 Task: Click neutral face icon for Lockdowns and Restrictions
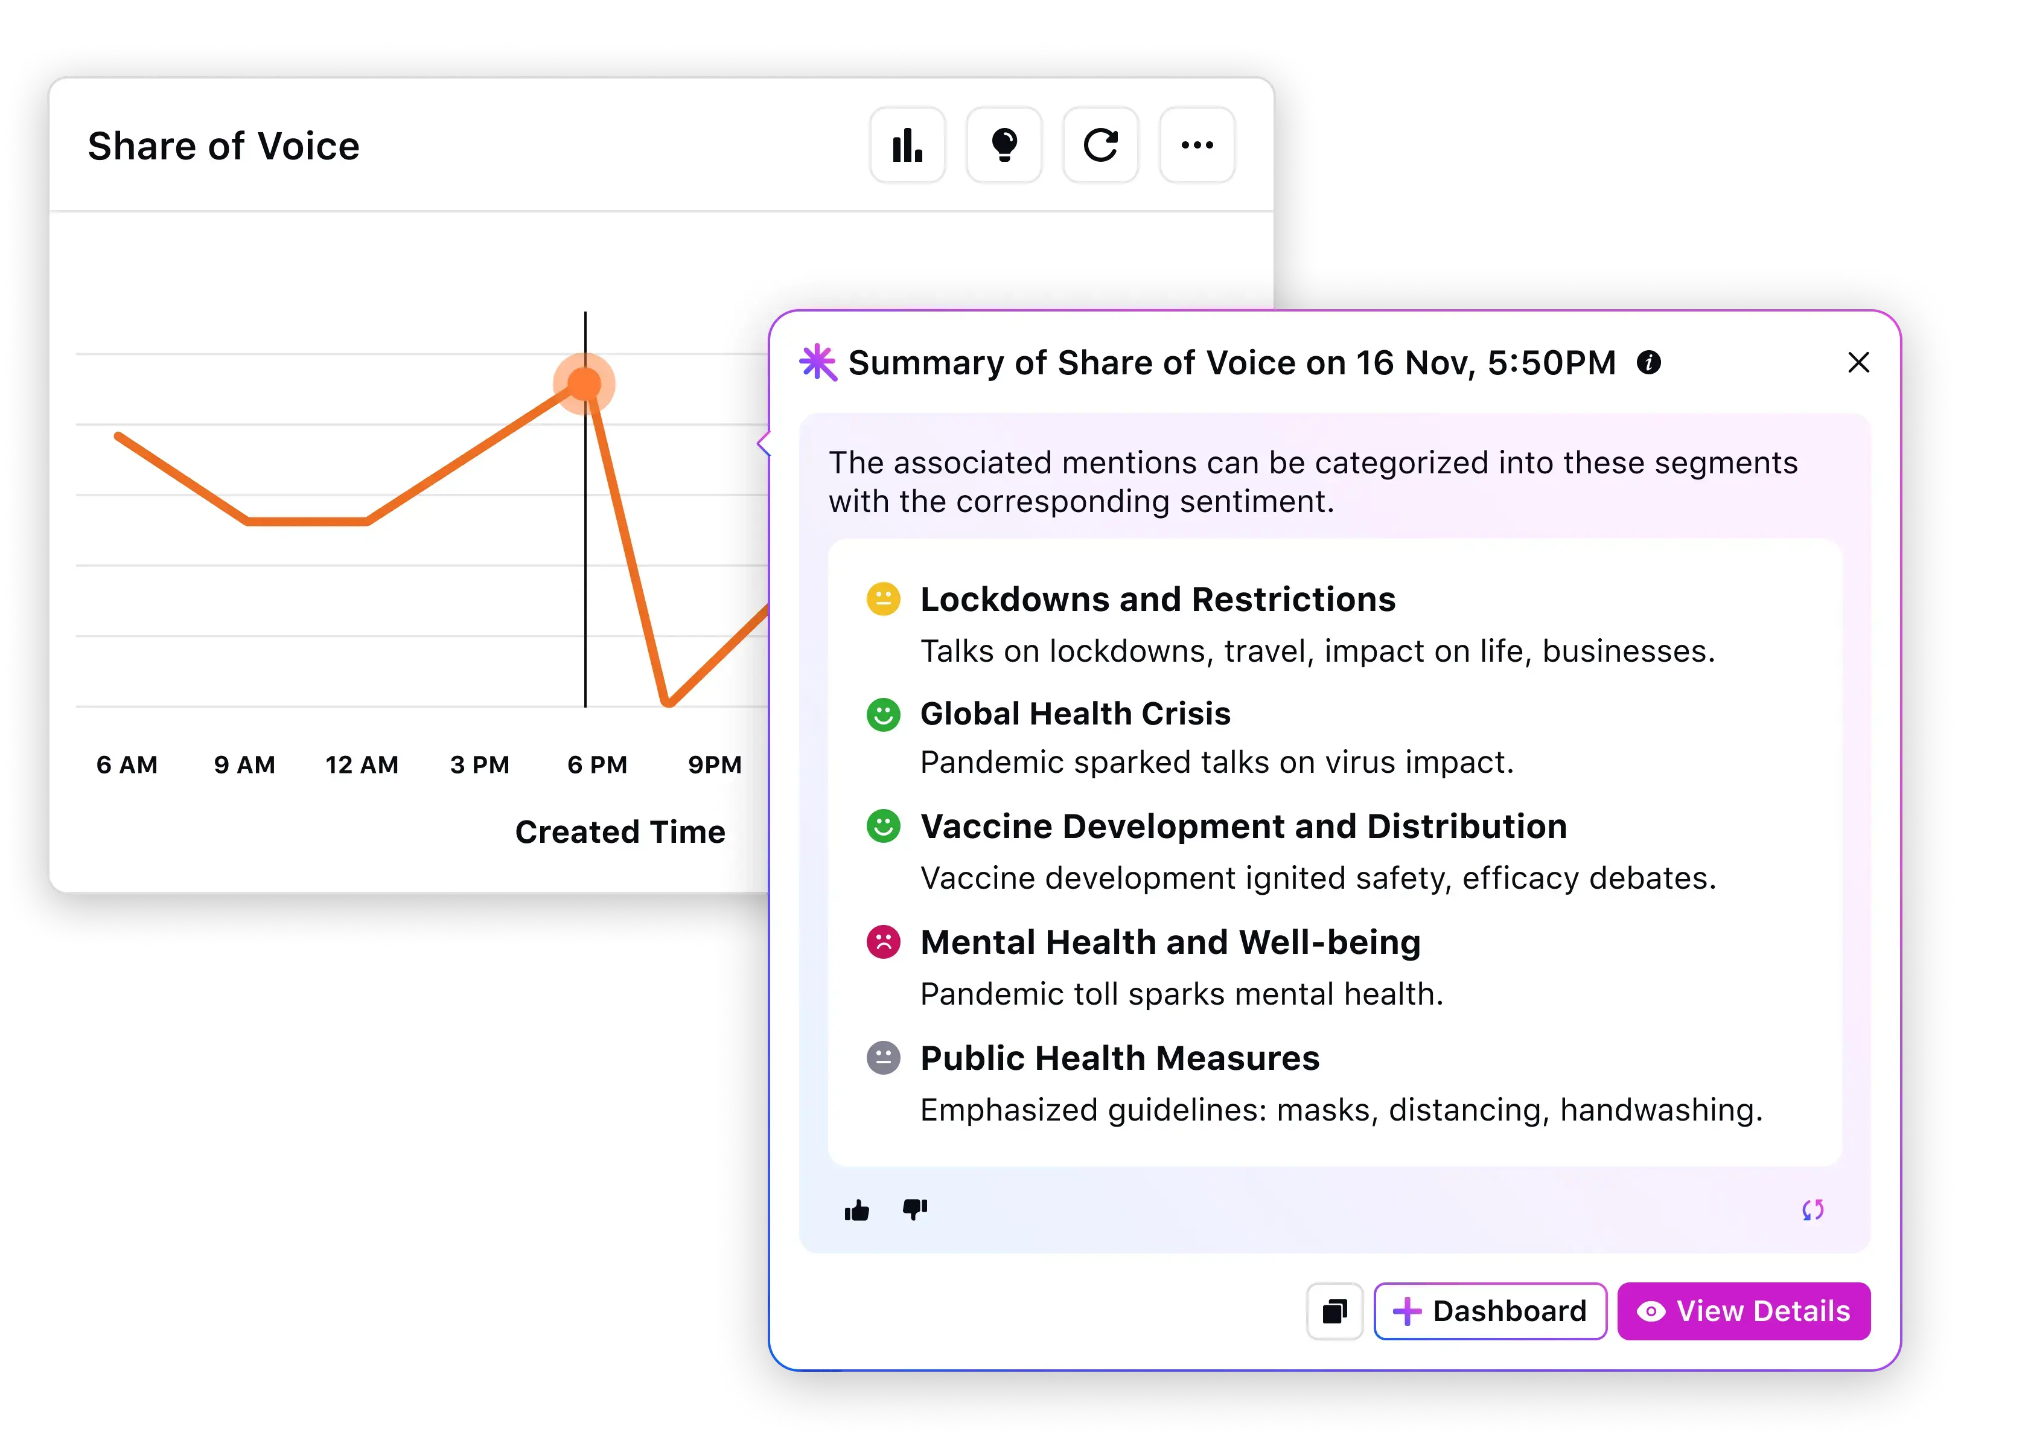point(883,599)
